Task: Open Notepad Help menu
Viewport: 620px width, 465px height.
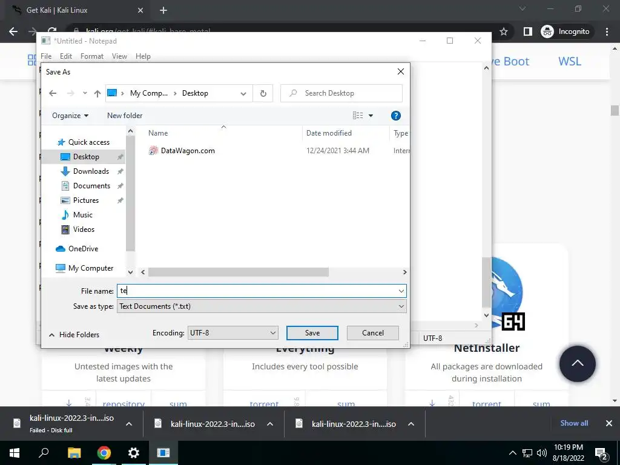Action: tap(143, 56)
